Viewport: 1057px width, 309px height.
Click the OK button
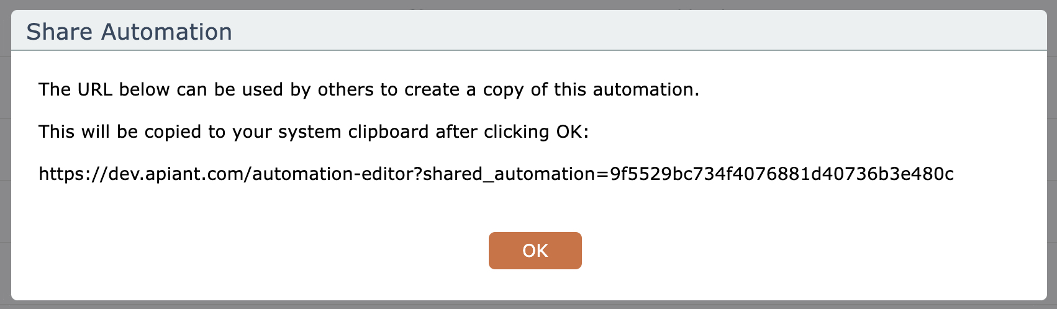[x=535, y=251]
